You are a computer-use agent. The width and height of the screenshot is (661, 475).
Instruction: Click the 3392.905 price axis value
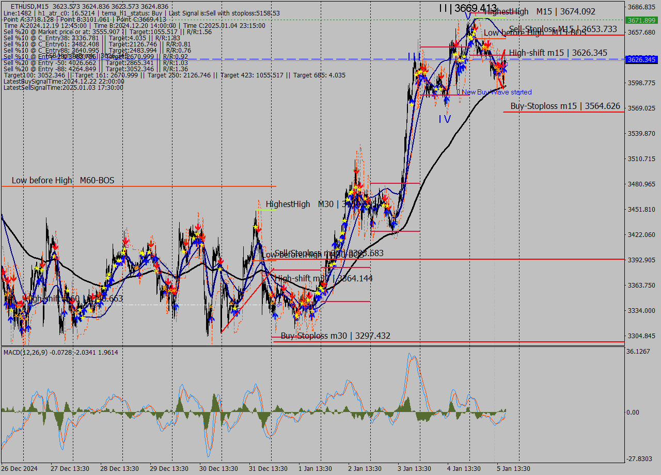coord(642,260)
